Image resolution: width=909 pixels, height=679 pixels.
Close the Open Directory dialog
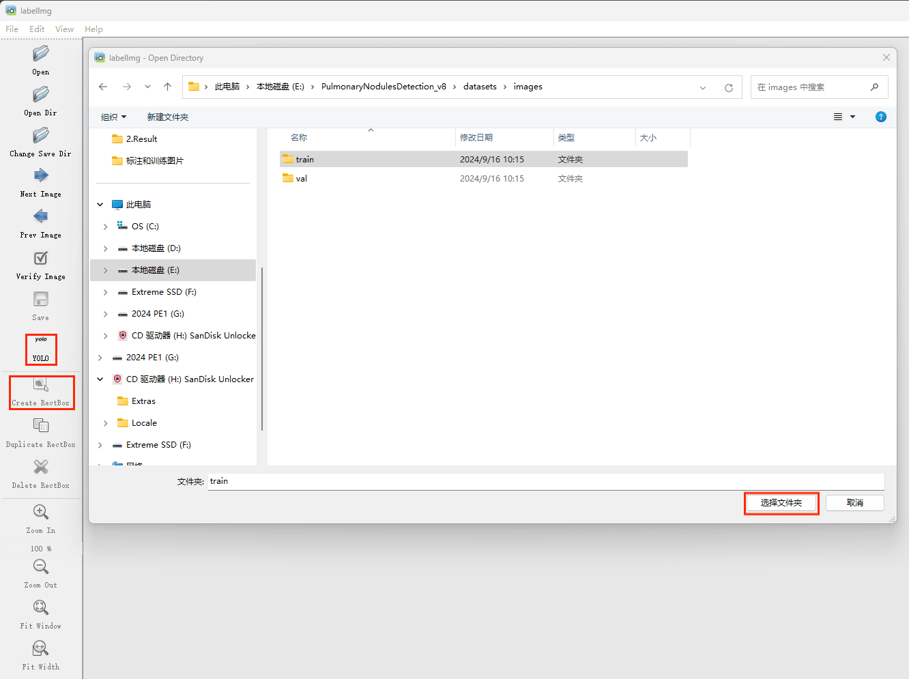tap(886, 57)
